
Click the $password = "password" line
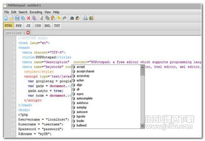pyautogui.click(x=41, y=129)
